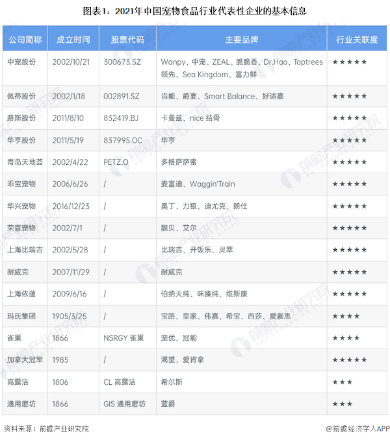Click the 成立时间 column header

click(x=73, y=40)
